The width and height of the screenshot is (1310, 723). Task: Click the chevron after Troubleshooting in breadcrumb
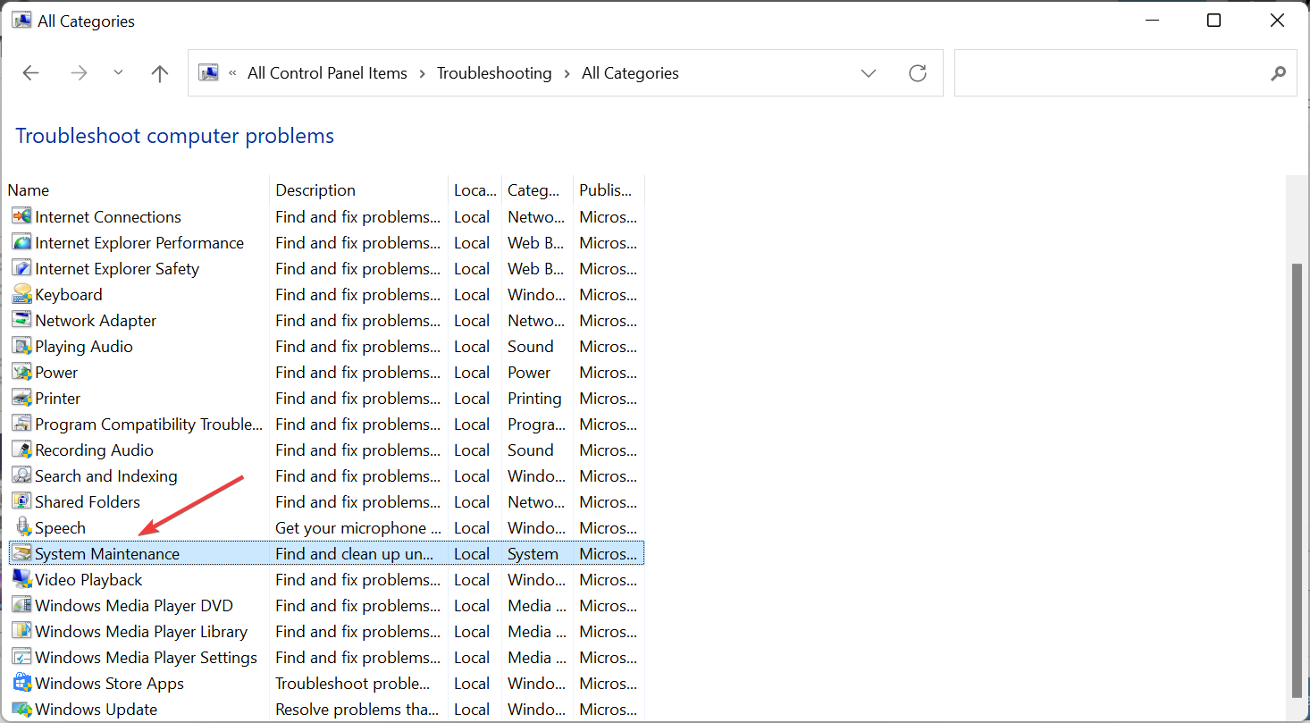(x=567, y=73)
